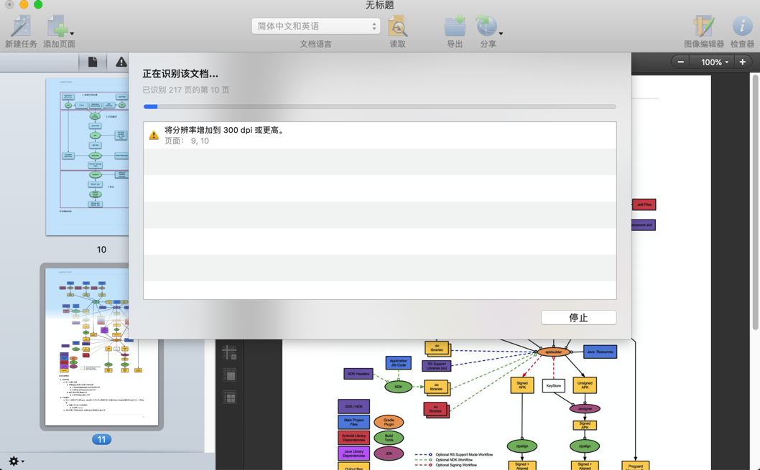Click the Java Resources box in the diagram

click(600, 352)
